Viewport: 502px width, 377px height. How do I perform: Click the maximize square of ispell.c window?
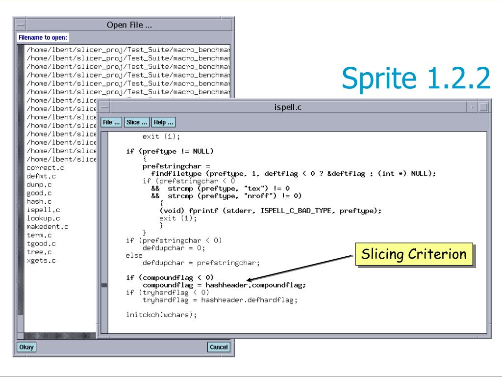tap(483, 107)
